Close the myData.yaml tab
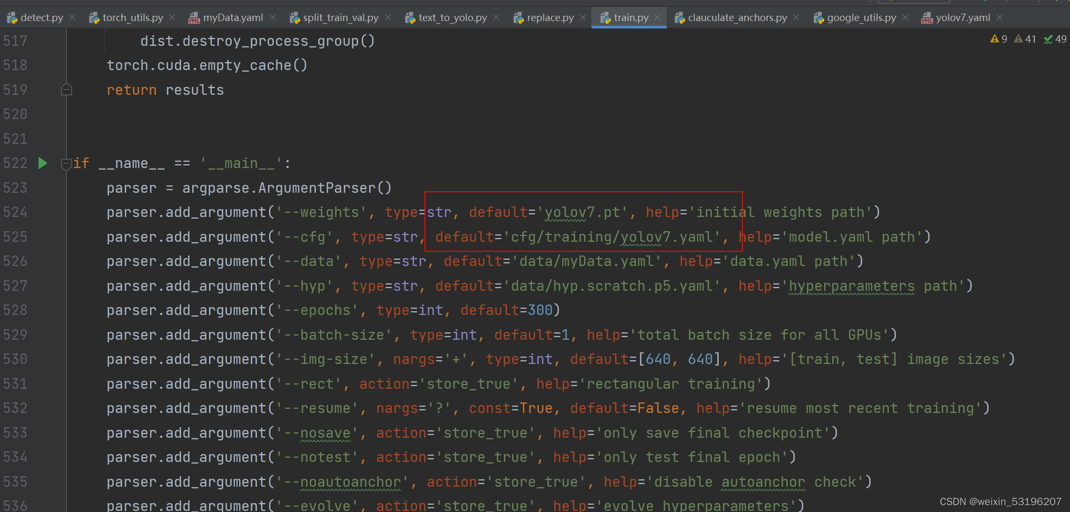 [273, 17]
